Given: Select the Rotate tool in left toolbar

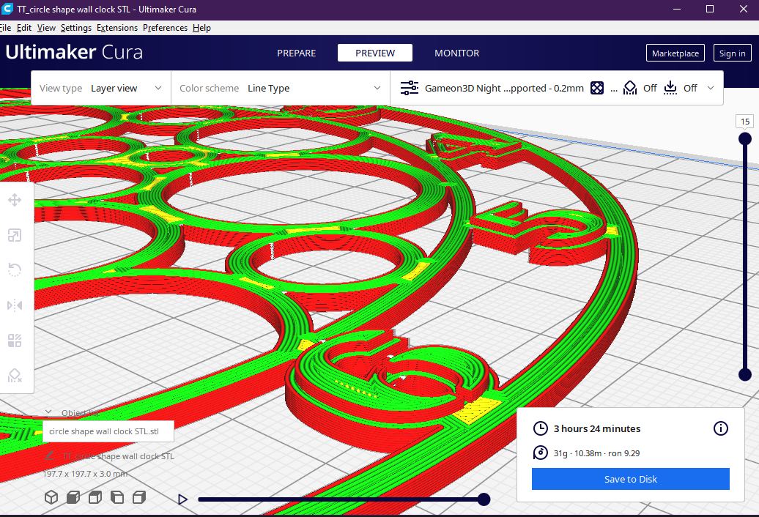Looking at the screenshot, I should click(x=15, y=270).
